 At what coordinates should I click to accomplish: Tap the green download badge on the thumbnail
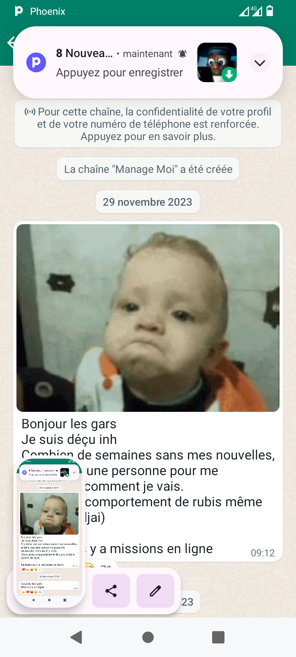coord(229,75)
